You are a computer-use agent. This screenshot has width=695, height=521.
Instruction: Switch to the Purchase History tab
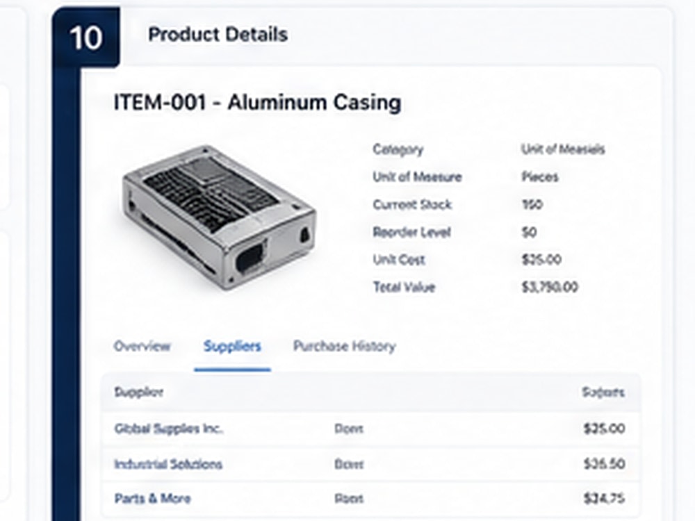pyautogui.click(x=345, y=346)
